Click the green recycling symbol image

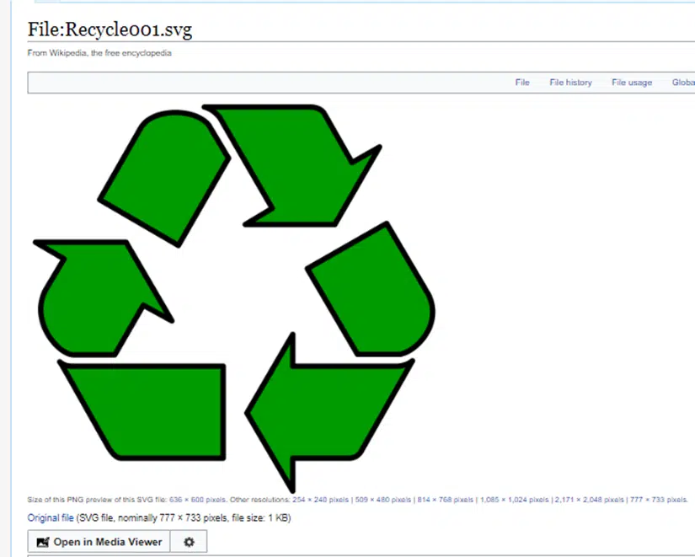234,298
